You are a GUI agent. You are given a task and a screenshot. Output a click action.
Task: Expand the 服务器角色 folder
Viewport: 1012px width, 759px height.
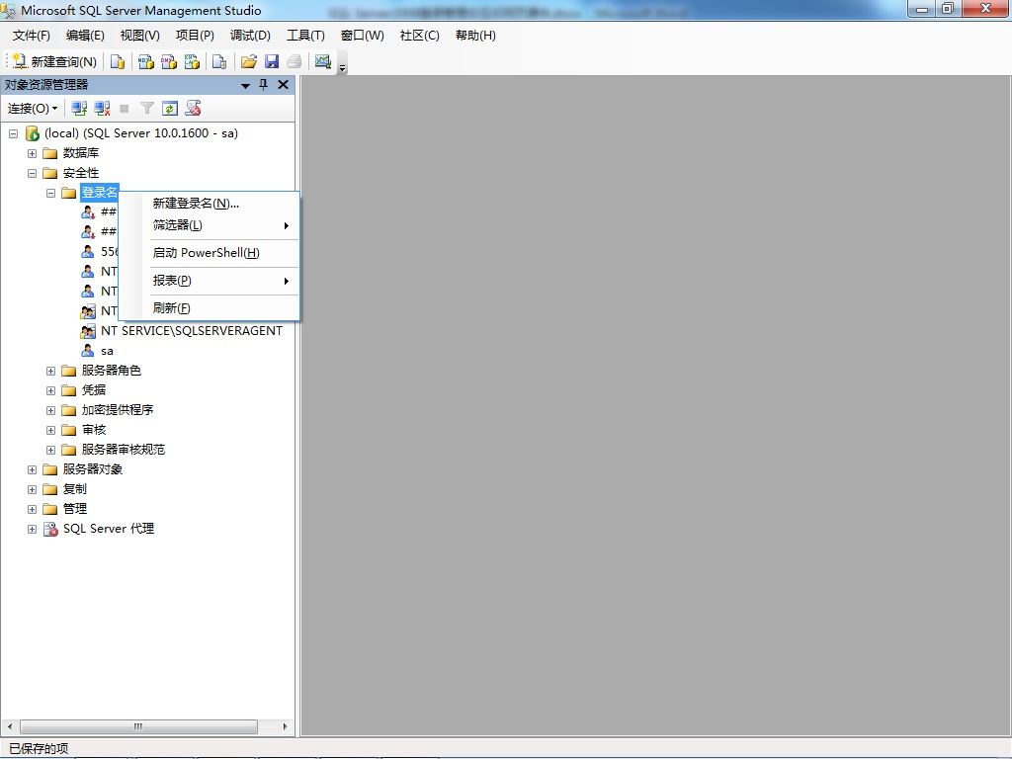[x=50, y=372]
